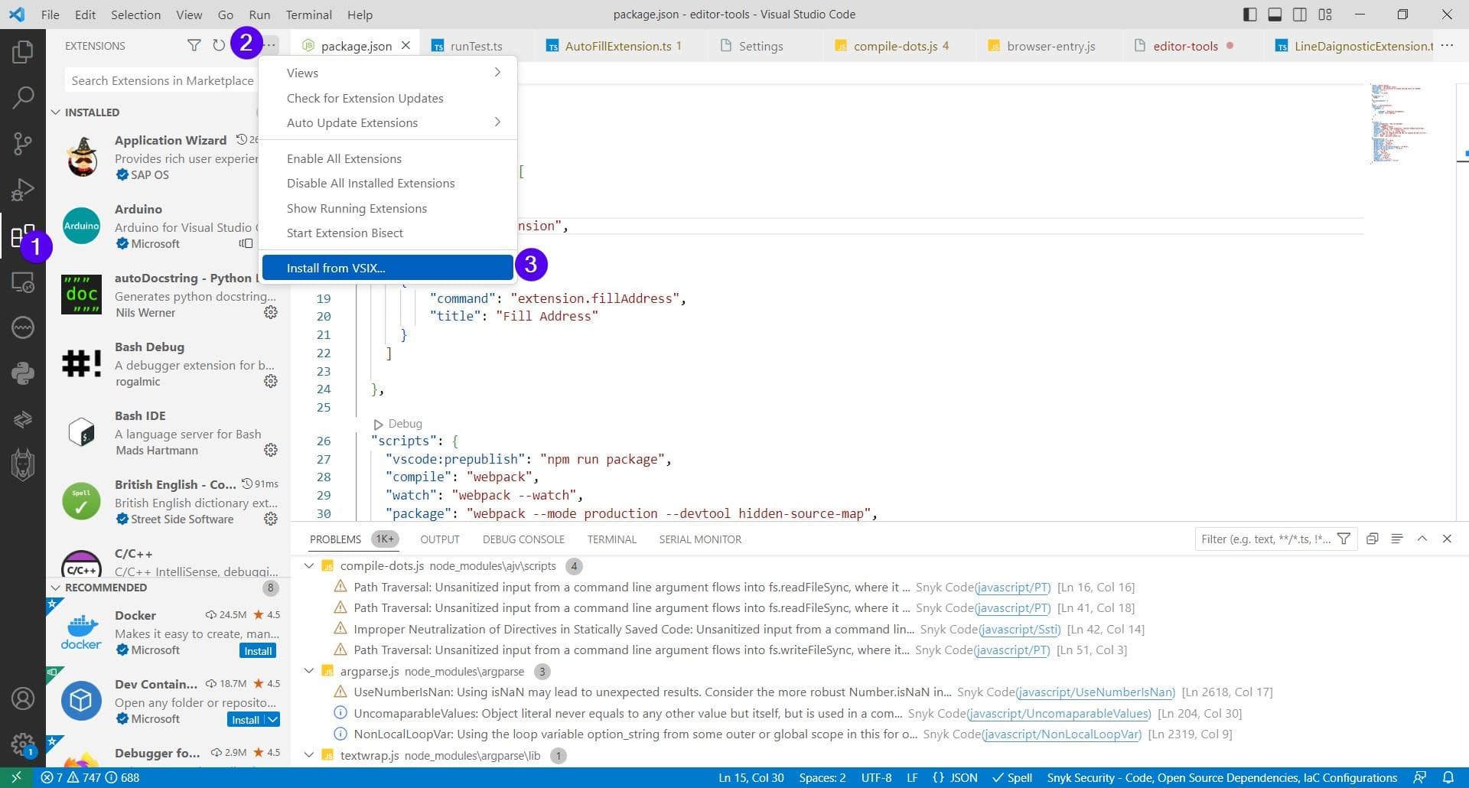The height and width of the screenshot is (788, 1469).
Task: Open the Terminal menu in the menu bar
Action: pos(308,15)
